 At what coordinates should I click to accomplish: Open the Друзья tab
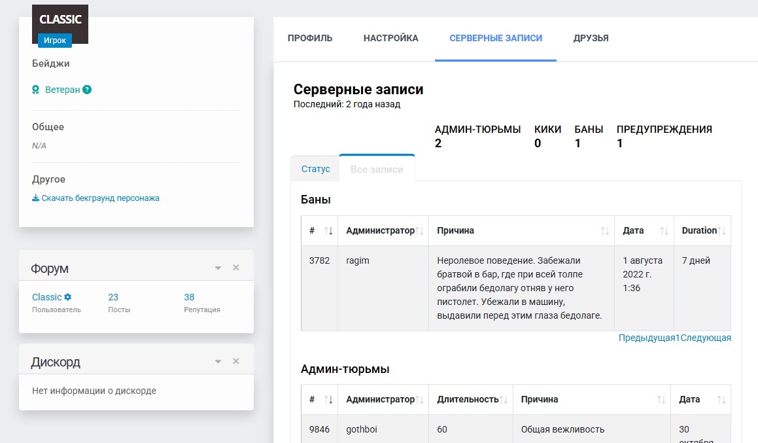(x=591, y=38)
